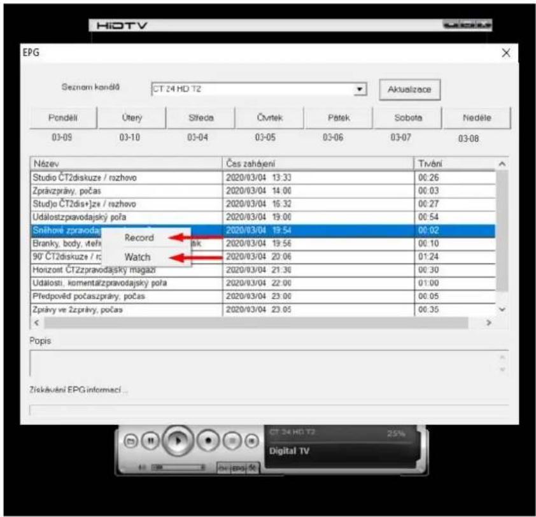
Task: Start recording with the round record button
Action: click(208, 441)
